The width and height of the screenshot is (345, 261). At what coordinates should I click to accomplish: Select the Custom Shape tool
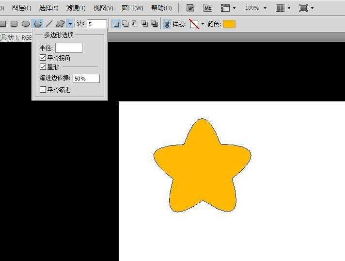click(60, 24)
